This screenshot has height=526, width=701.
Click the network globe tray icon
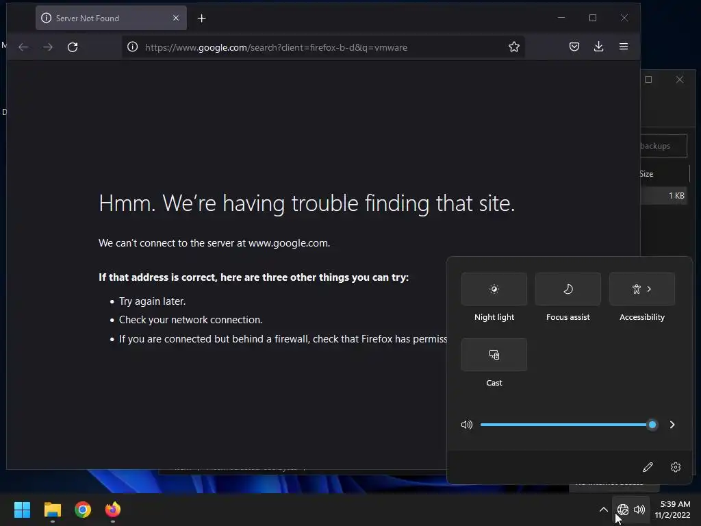[x=623, y=510]
